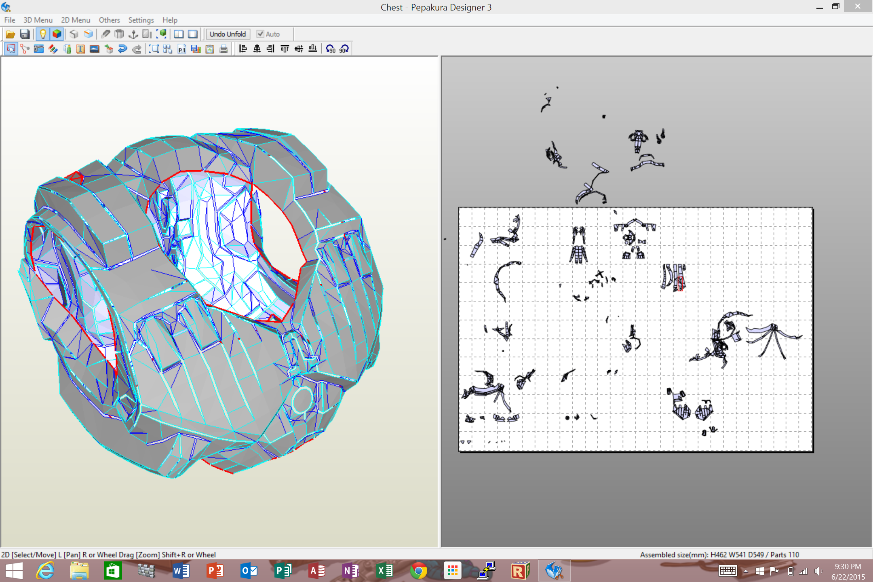This screenshot has height=582, width=873.
Task: Select the colored pencils edge color tool
Action: pos(53,49)
